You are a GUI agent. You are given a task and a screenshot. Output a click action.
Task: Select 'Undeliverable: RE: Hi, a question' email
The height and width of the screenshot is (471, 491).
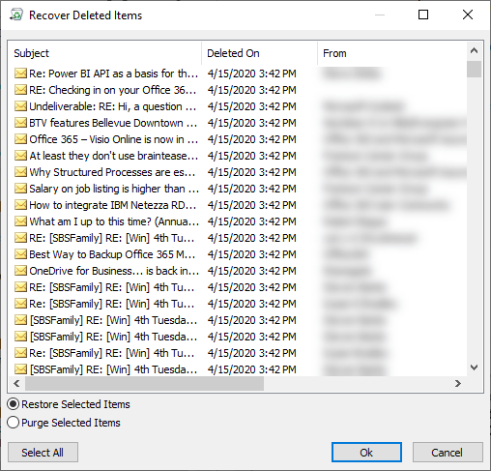click(113, 106)
